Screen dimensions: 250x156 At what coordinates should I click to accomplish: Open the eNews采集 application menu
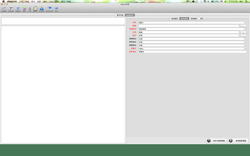coord(12,1)
